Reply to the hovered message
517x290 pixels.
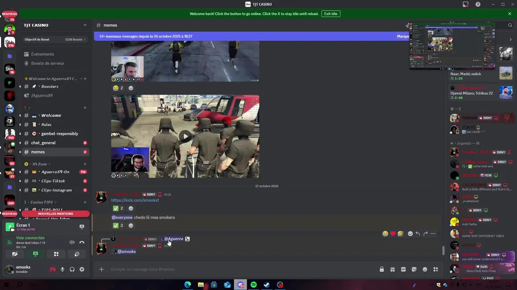point(418,234)
